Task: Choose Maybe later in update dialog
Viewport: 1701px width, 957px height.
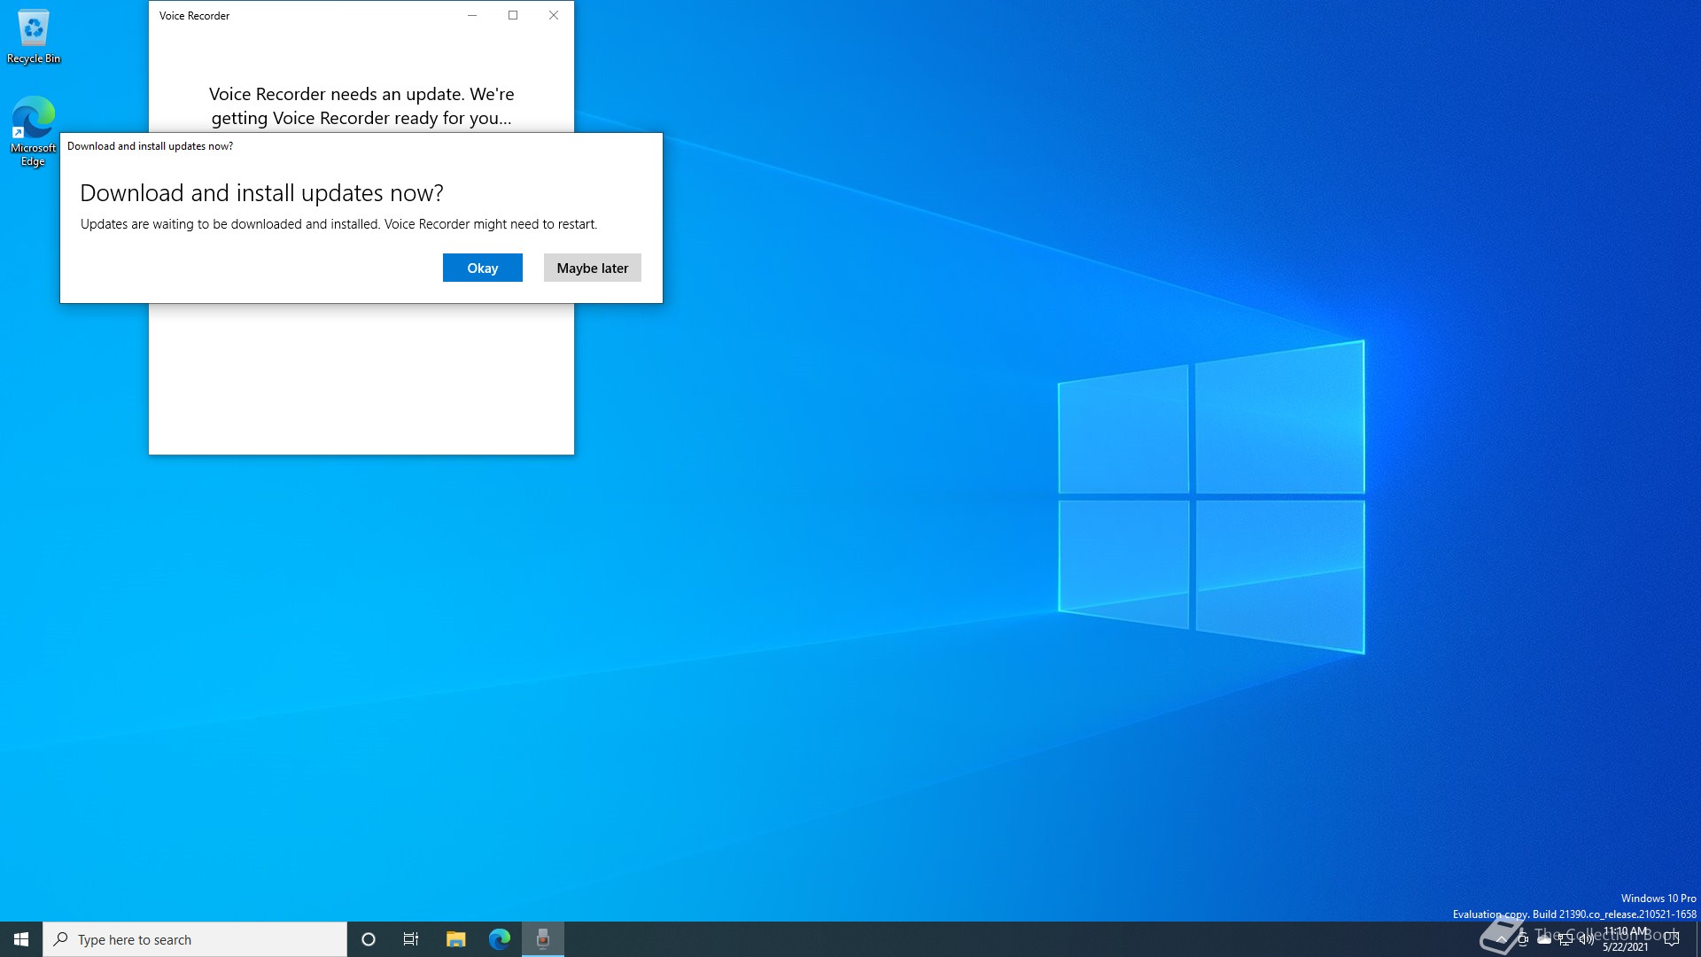Action: [592, 268]
